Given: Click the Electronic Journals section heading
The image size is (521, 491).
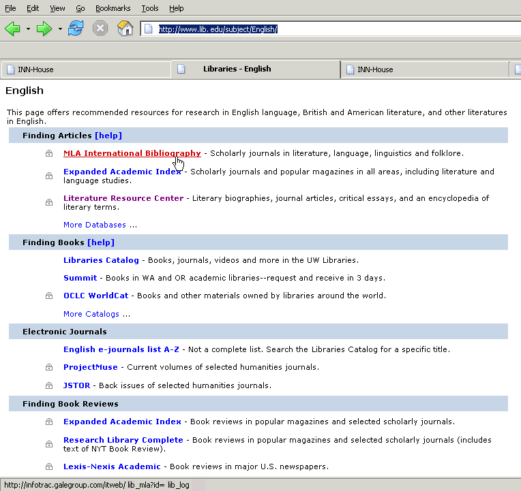Looking at the screenshot, I should point(65,332).
